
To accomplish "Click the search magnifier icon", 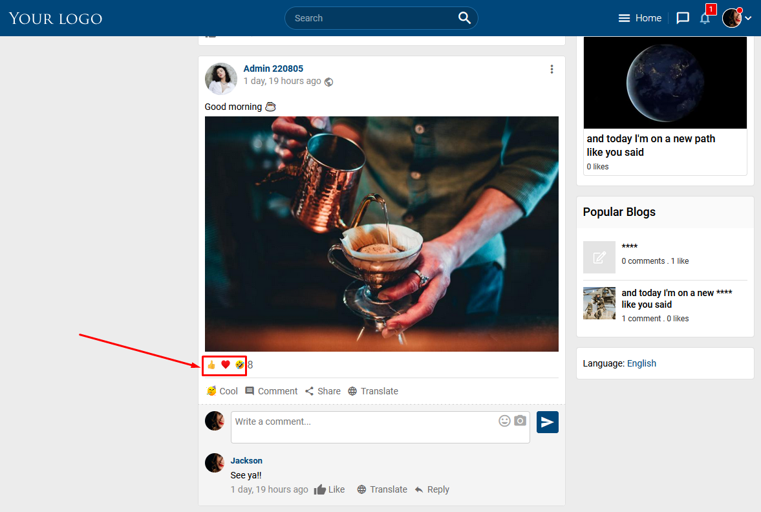I will [x=464, y=18].
